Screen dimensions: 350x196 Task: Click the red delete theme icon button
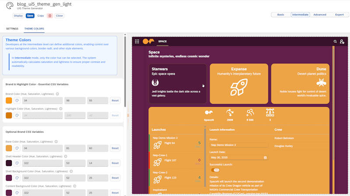(x=50, y=16)
